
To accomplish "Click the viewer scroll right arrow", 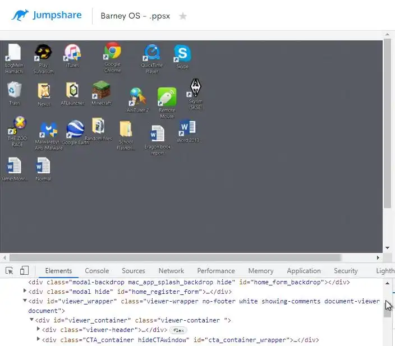I will (378, 257).
